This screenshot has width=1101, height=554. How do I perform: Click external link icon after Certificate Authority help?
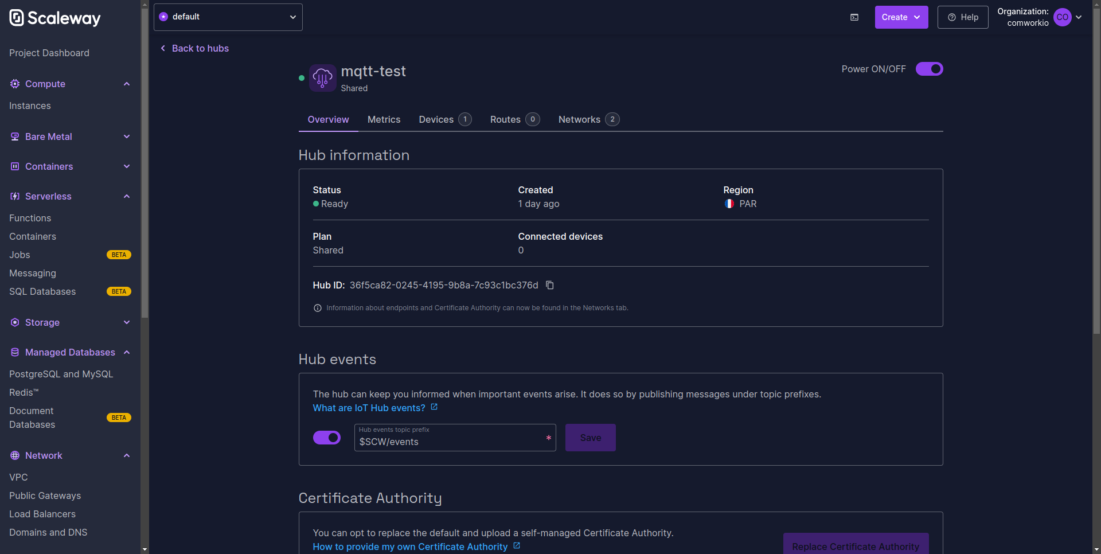pos(517,546)
